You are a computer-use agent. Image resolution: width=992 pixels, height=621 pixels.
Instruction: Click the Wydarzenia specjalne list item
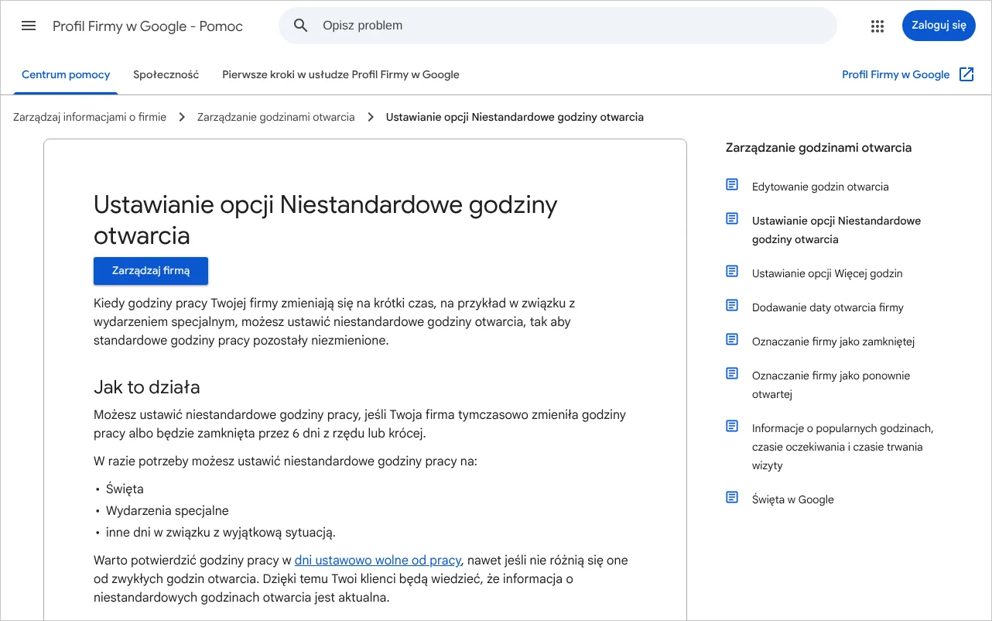[x=167, y=511]
